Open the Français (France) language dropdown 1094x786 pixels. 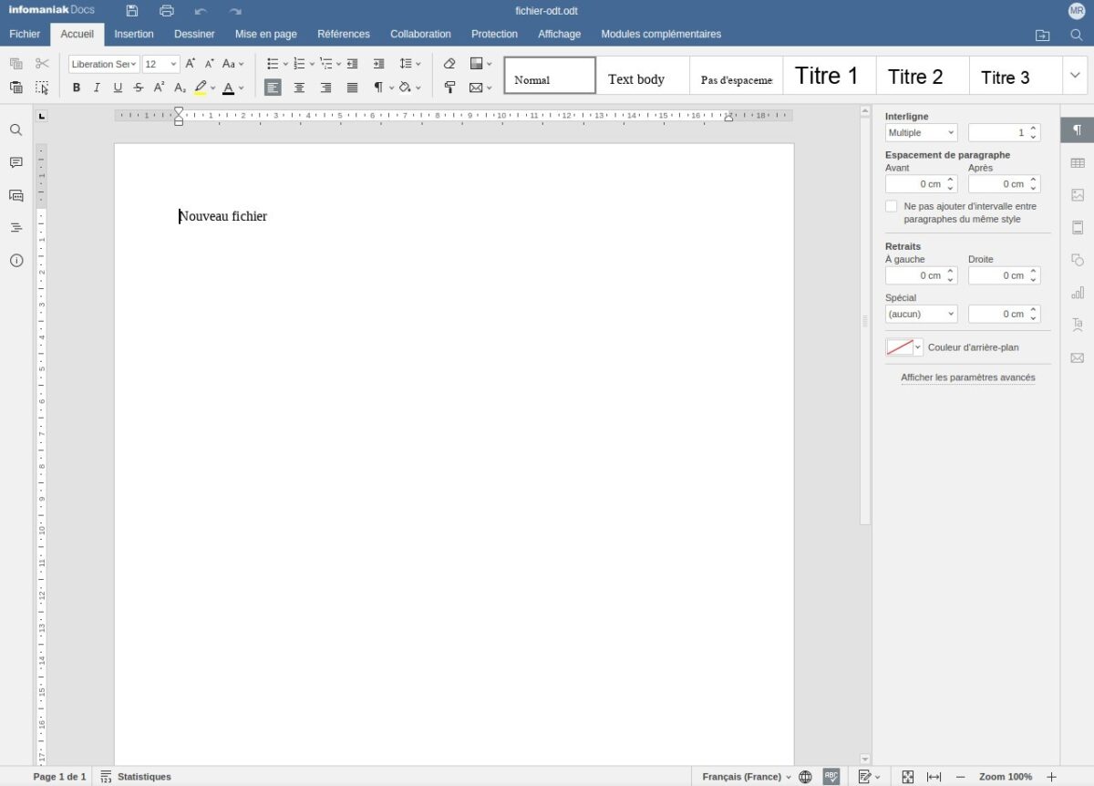[747, 777]
